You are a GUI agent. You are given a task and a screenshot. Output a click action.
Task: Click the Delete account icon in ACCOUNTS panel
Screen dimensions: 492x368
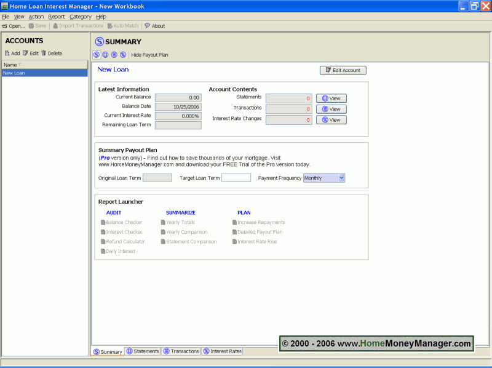click(52, 53)
